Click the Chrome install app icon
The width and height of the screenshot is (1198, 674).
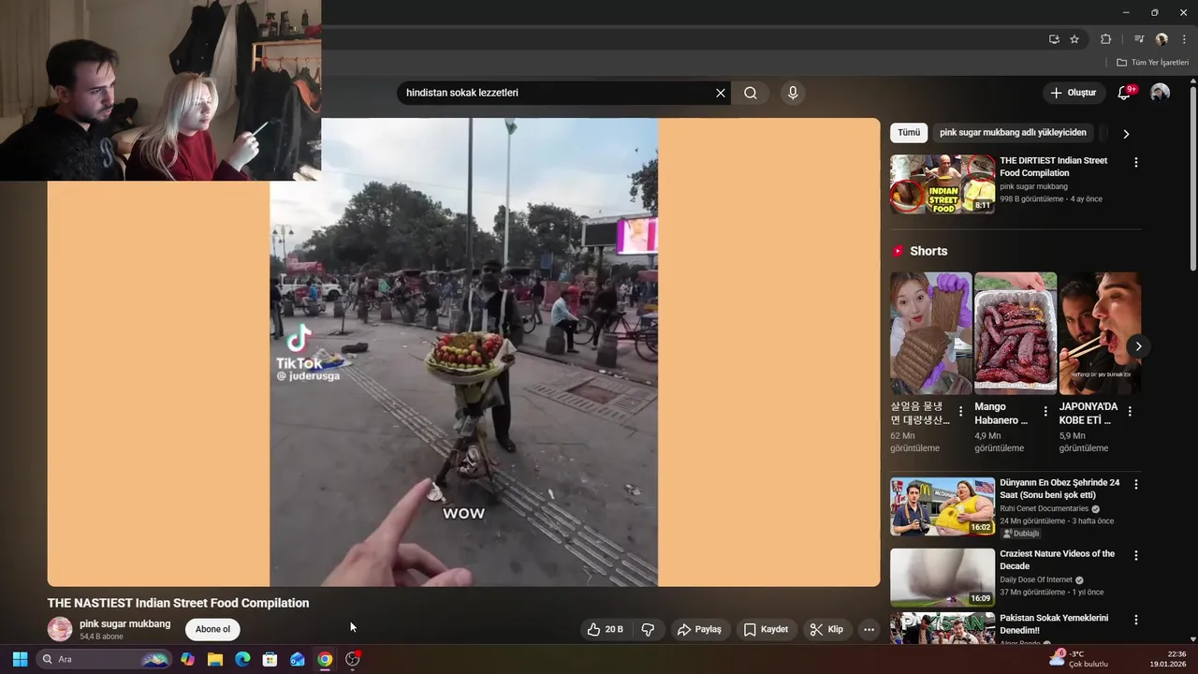[x=1054, y=39]
